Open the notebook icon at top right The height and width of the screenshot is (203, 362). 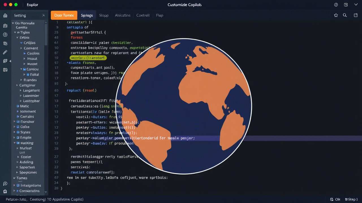click(x=355, y=15)
